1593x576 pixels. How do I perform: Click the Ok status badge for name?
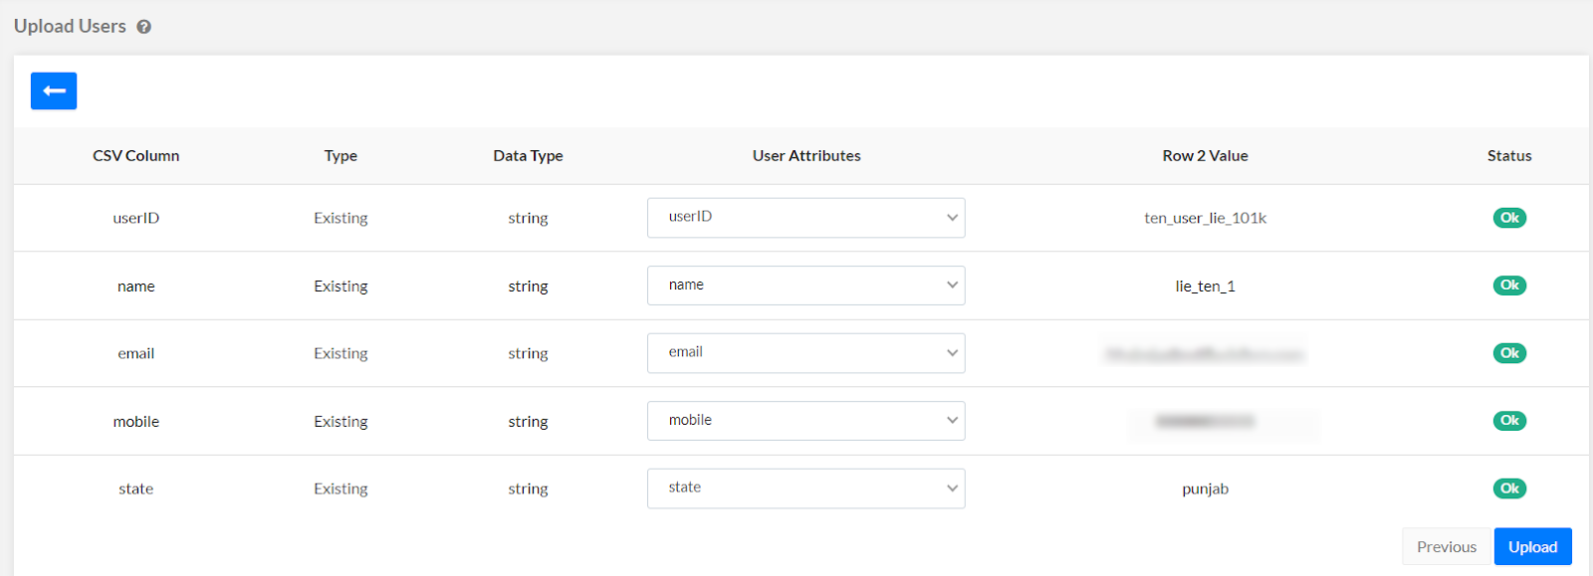pyautogui.click(x=1509, y=286)
